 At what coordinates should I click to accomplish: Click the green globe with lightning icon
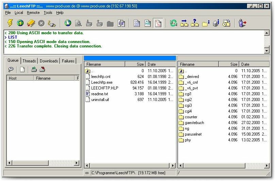pos(20,23)
